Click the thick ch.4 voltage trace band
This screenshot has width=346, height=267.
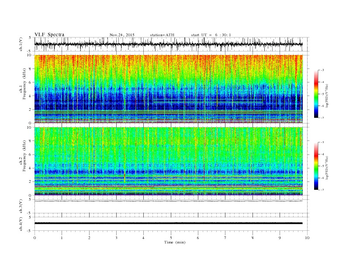(x=168, y=223)
